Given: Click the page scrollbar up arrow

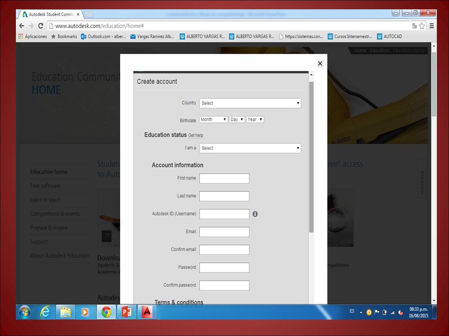Looking at the screenshot, I should 434,46.
